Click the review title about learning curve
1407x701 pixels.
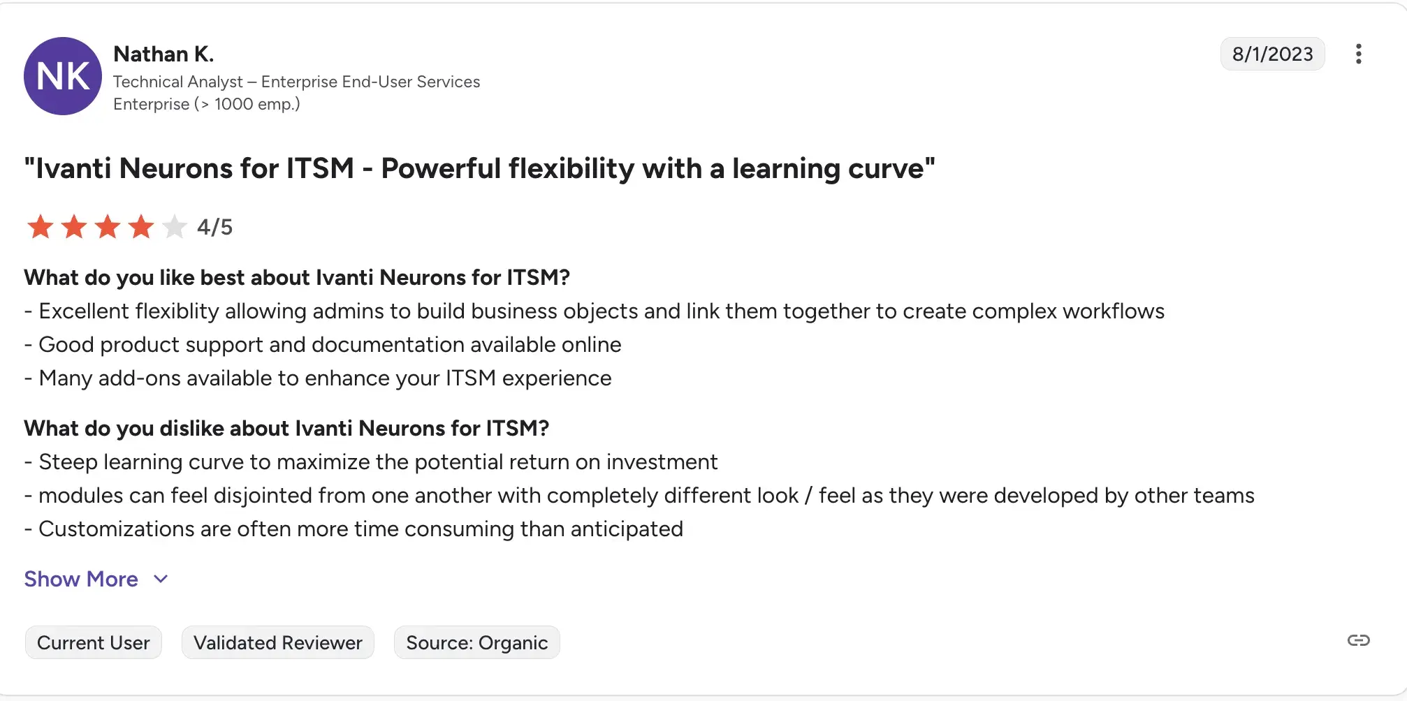(x=479, y=168)
